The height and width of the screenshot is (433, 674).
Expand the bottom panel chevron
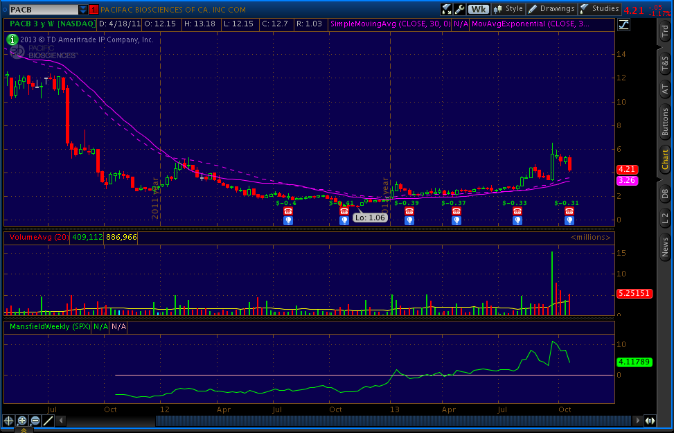(23, 430)
